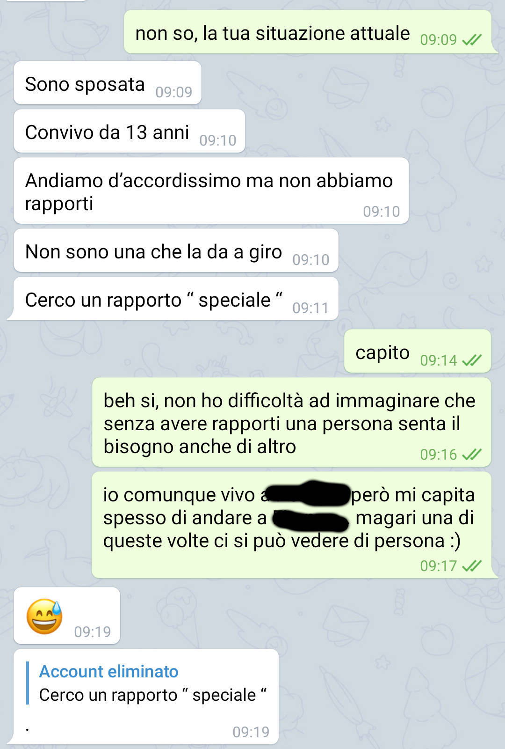Click the message starting 'beh si, non ho difficoltà'
Viewport: 505px width, 749px height.
pyautogui.click(x=292, y=422)
